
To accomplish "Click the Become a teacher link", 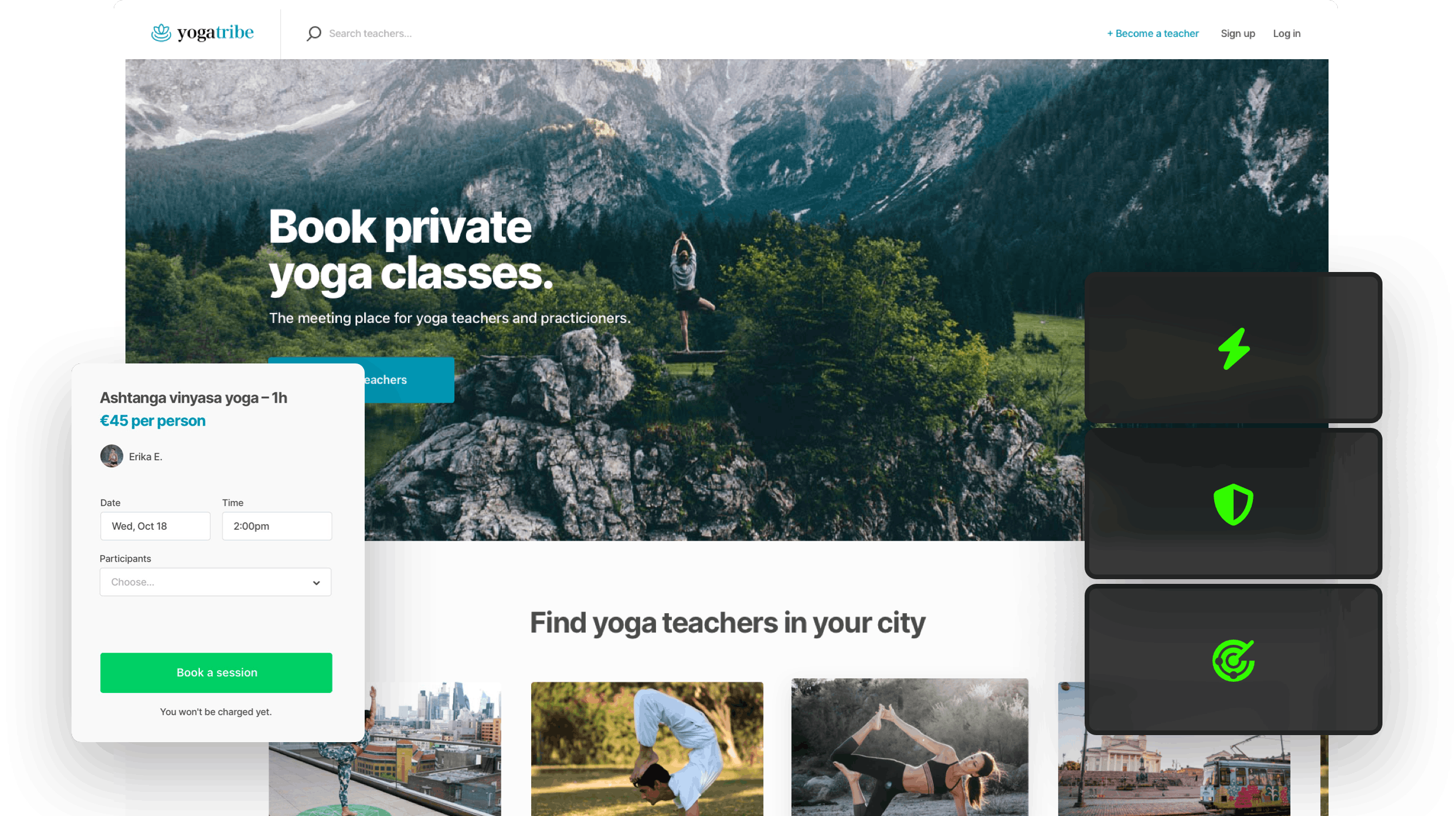I will tap(1151, 33).
